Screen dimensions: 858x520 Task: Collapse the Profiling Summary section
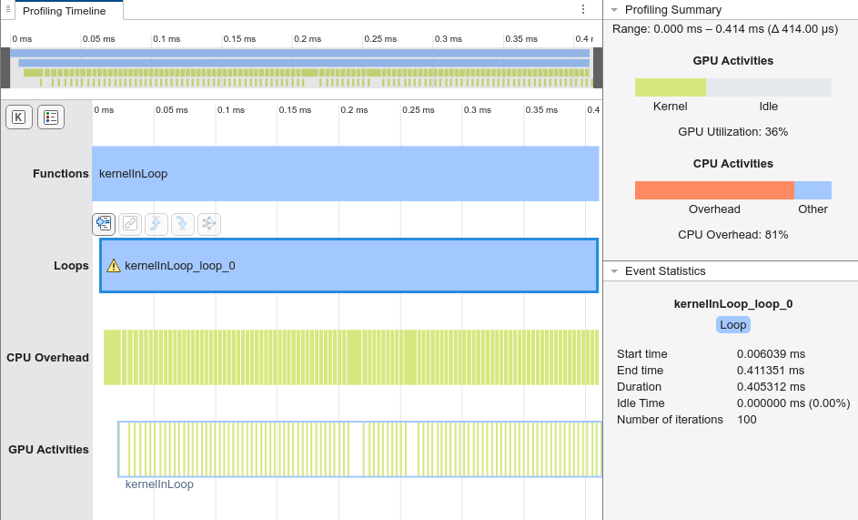click(x=615, y=10)
